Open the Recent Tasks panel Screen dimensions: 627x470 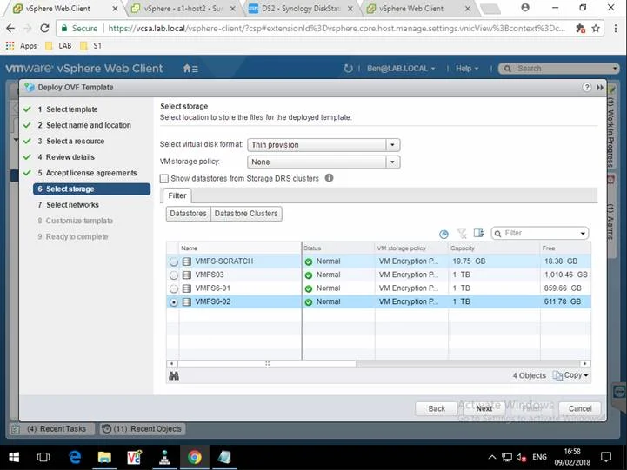(52, 429)
